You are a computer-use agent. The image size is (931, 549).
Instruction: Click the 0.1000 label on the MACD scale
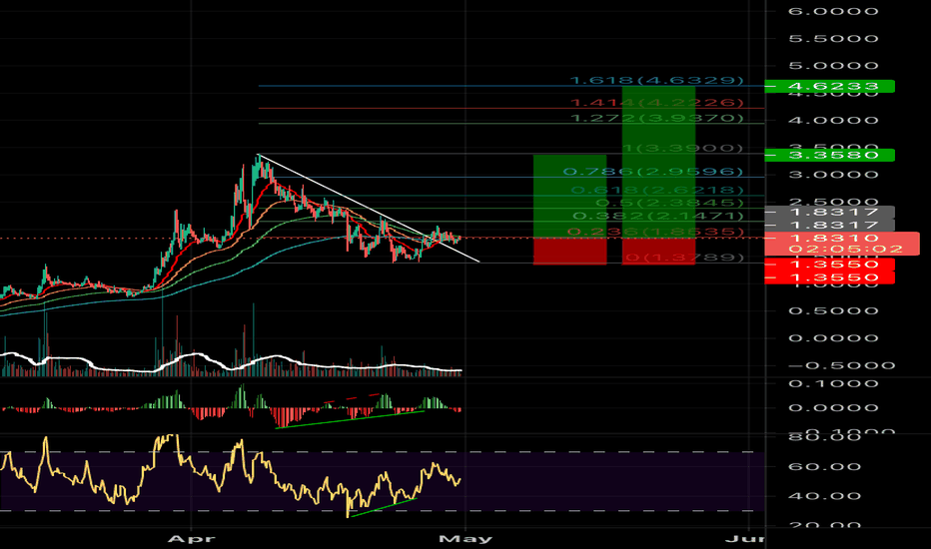click(x=833, y=383)
